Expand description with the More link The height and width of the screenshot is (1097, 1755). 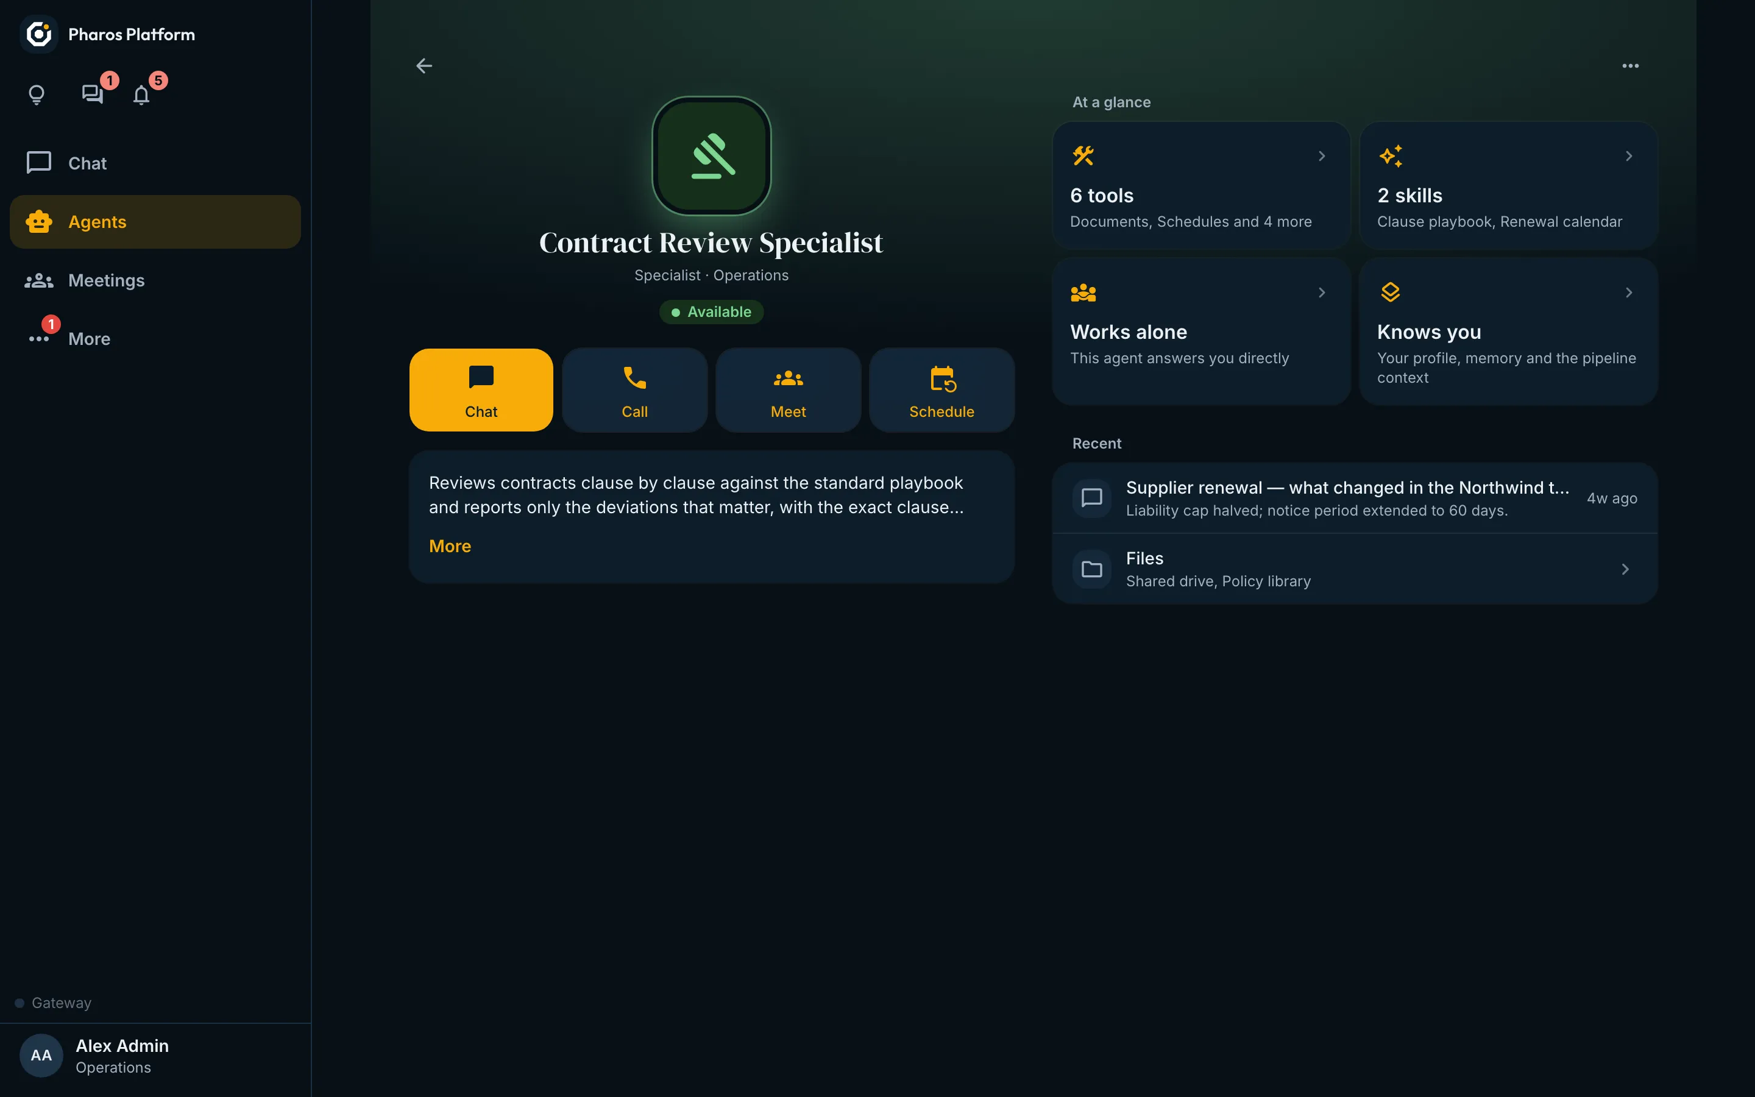[450, 546]
